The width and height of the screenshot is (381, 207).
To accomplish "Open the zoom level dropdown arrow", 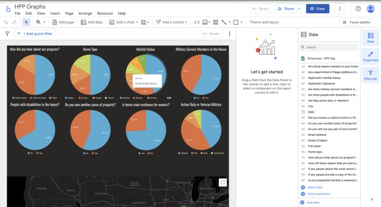I will click(44, 22).
